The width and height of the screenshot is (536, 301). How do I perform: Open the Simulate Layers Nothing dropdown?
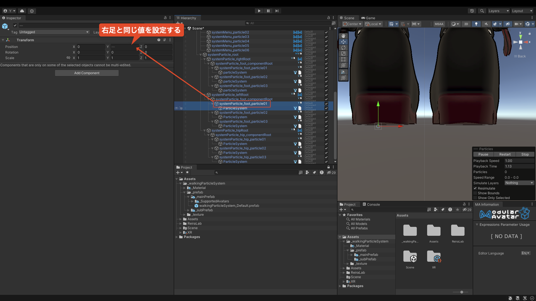(519, 183)
